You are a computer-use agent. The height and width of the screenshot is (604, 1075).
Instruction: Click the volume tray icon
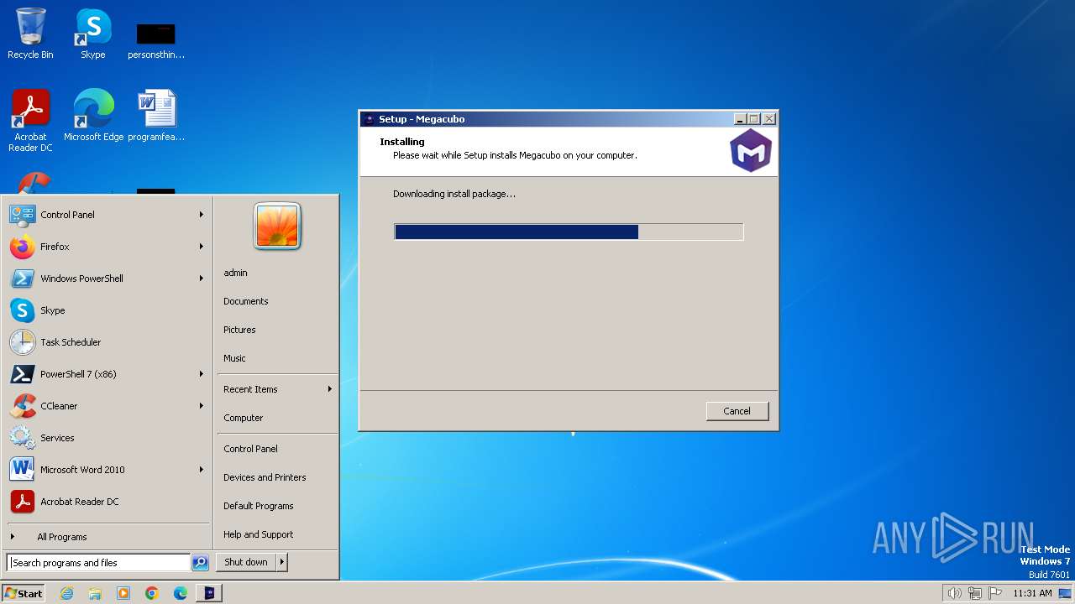(x=954, y=593)
